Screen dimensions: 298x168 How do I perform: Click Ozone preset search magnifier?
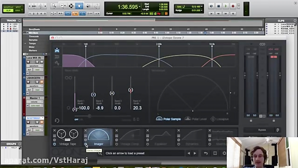(x=100, y=153)
